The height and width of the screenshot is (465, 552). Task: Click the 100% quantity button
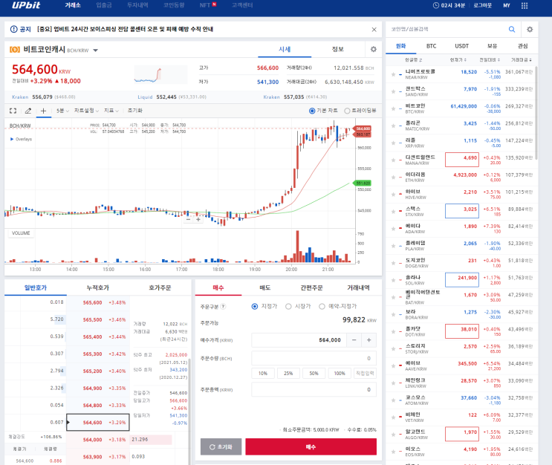[340, 373]
